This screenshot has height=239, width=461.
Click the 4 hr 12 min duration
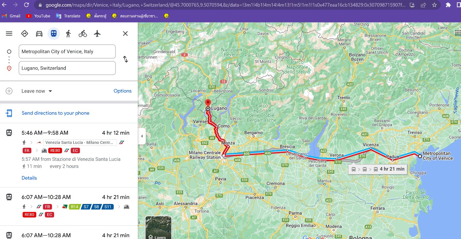click(116, 133)
